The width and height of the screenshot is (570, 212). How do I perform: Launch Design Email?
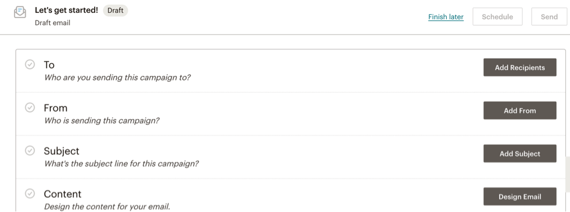click(x=520, y=197)
